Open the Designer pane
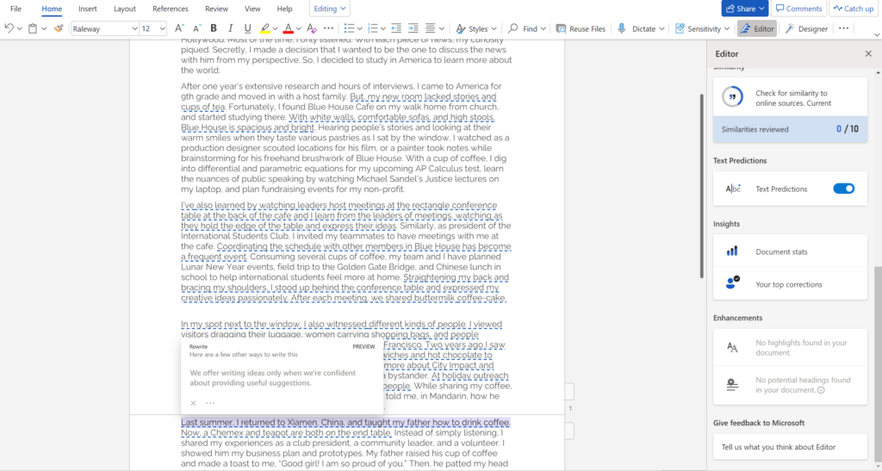The width and height of the screenshot is (882, 471). pos(805,28)
